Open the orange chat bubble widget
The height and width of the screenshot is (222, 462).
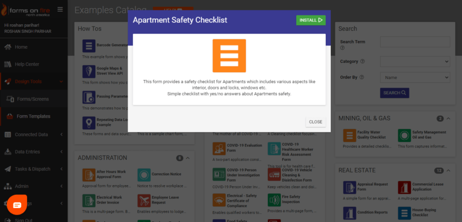tap(17, 205)
